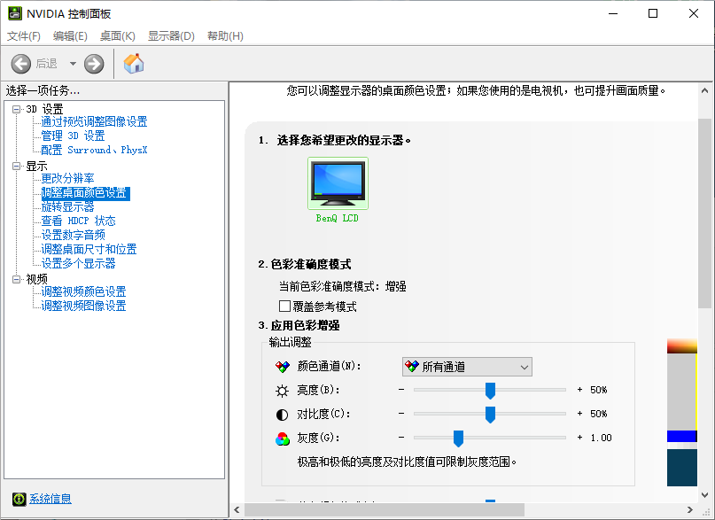Open 配置 Surround、PhysX task
The image size is (715, 520).
click(95, 150)
